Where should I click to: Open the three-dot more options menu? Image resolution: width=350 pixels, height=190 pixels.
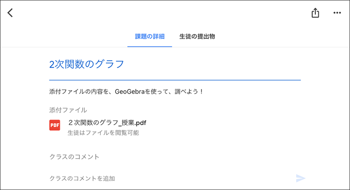click(337, 13)
